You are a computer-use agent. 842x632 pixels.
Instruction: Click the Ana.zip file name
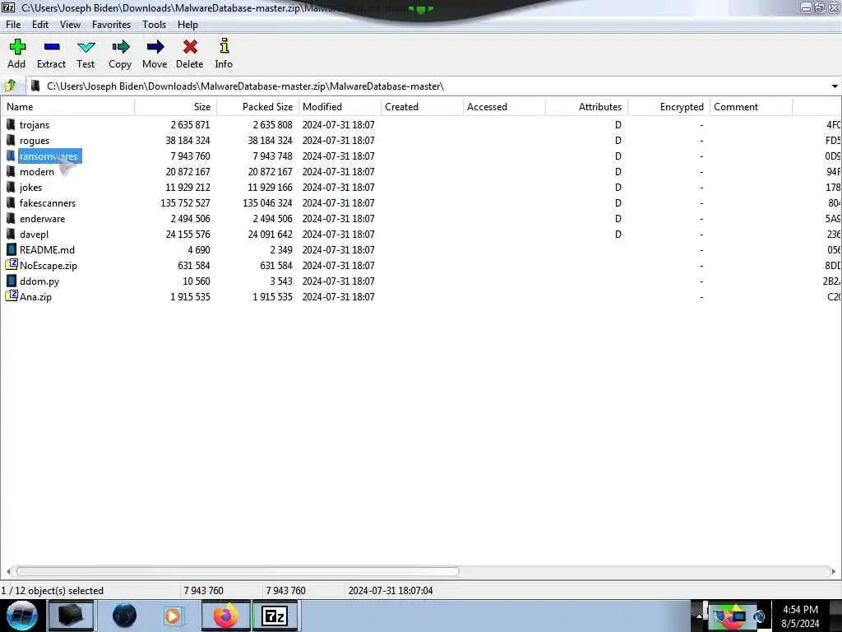pyautogui.click(x=35, y=296)
